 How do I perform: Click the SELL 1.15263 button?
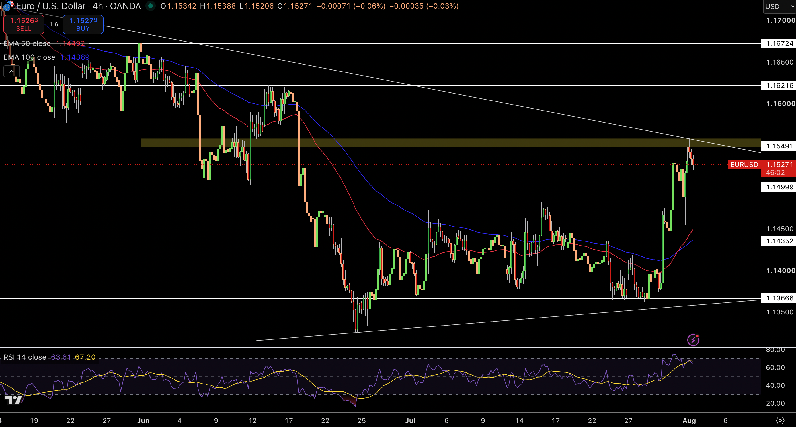pyautogui.click(x=24, y=24)
